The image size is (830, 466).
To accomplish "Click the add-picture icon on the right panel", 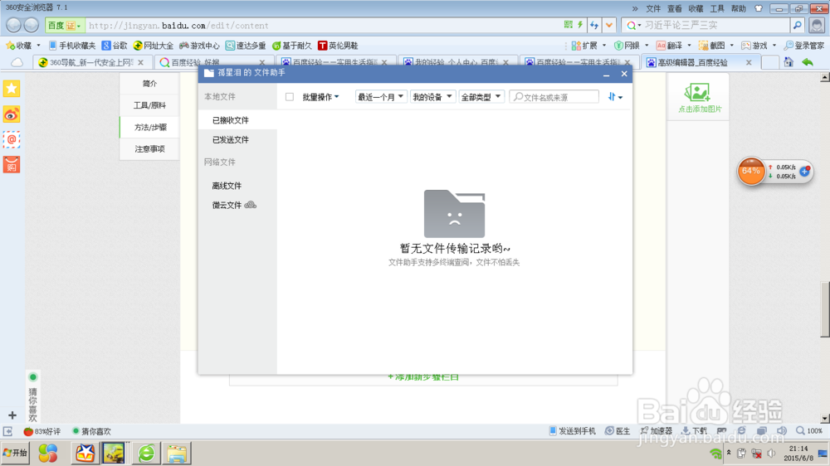I will [x=697, y=93].
